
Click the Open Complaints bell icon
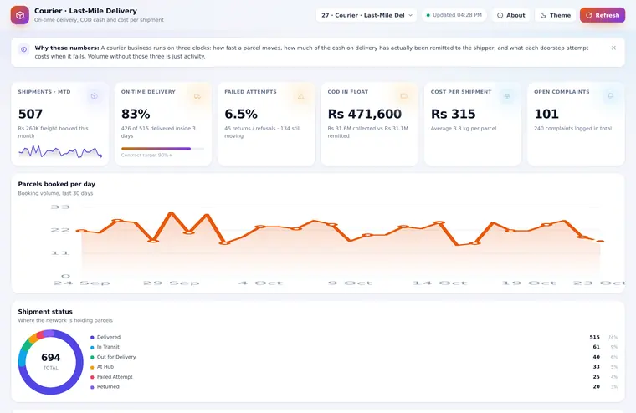click(x=610, y=96)
